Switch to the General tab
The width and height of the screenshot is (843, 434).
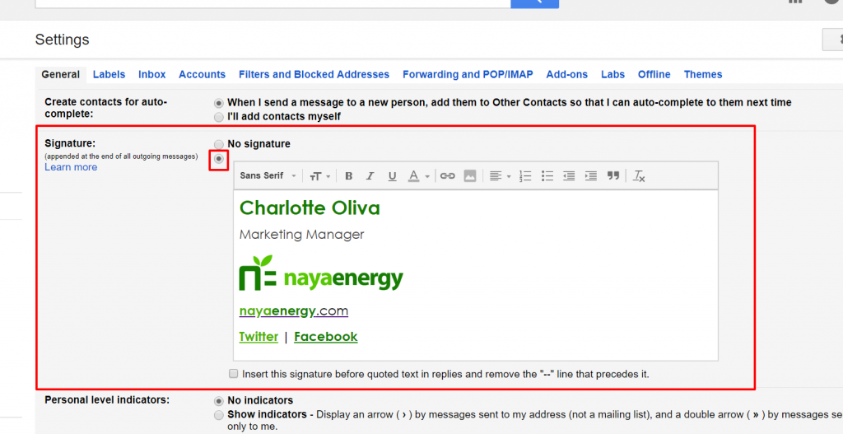click(61, 75)
